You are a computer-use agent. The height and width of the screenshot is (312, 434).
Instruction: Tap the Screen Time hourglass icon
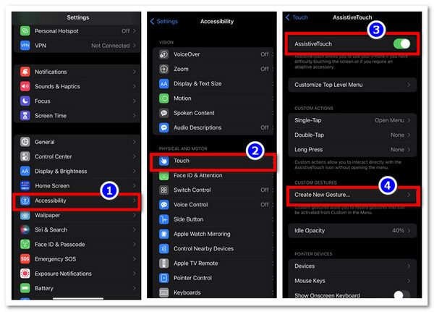coord(25,116)
